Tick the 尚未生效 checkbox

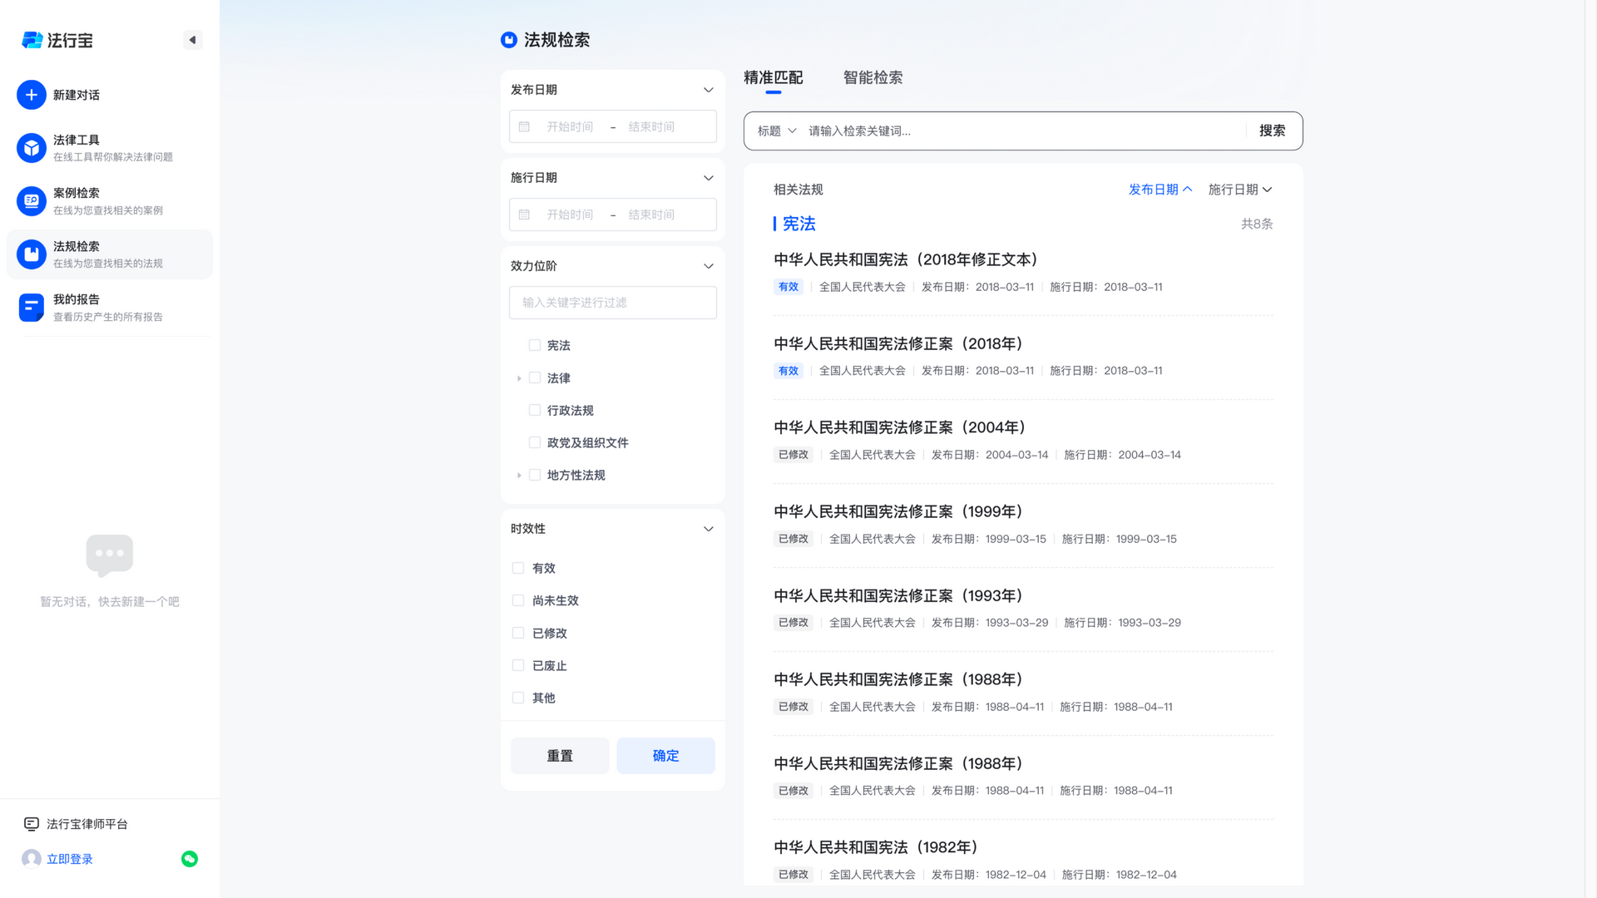point(518,600)
